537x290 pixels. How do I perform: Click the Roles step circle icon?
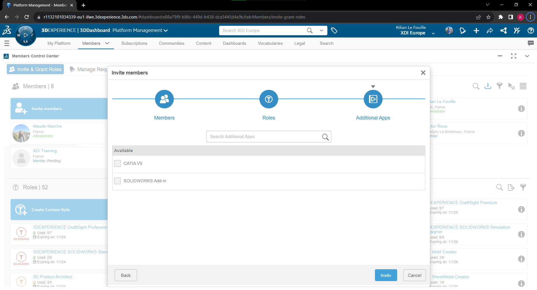click(269, 99)
